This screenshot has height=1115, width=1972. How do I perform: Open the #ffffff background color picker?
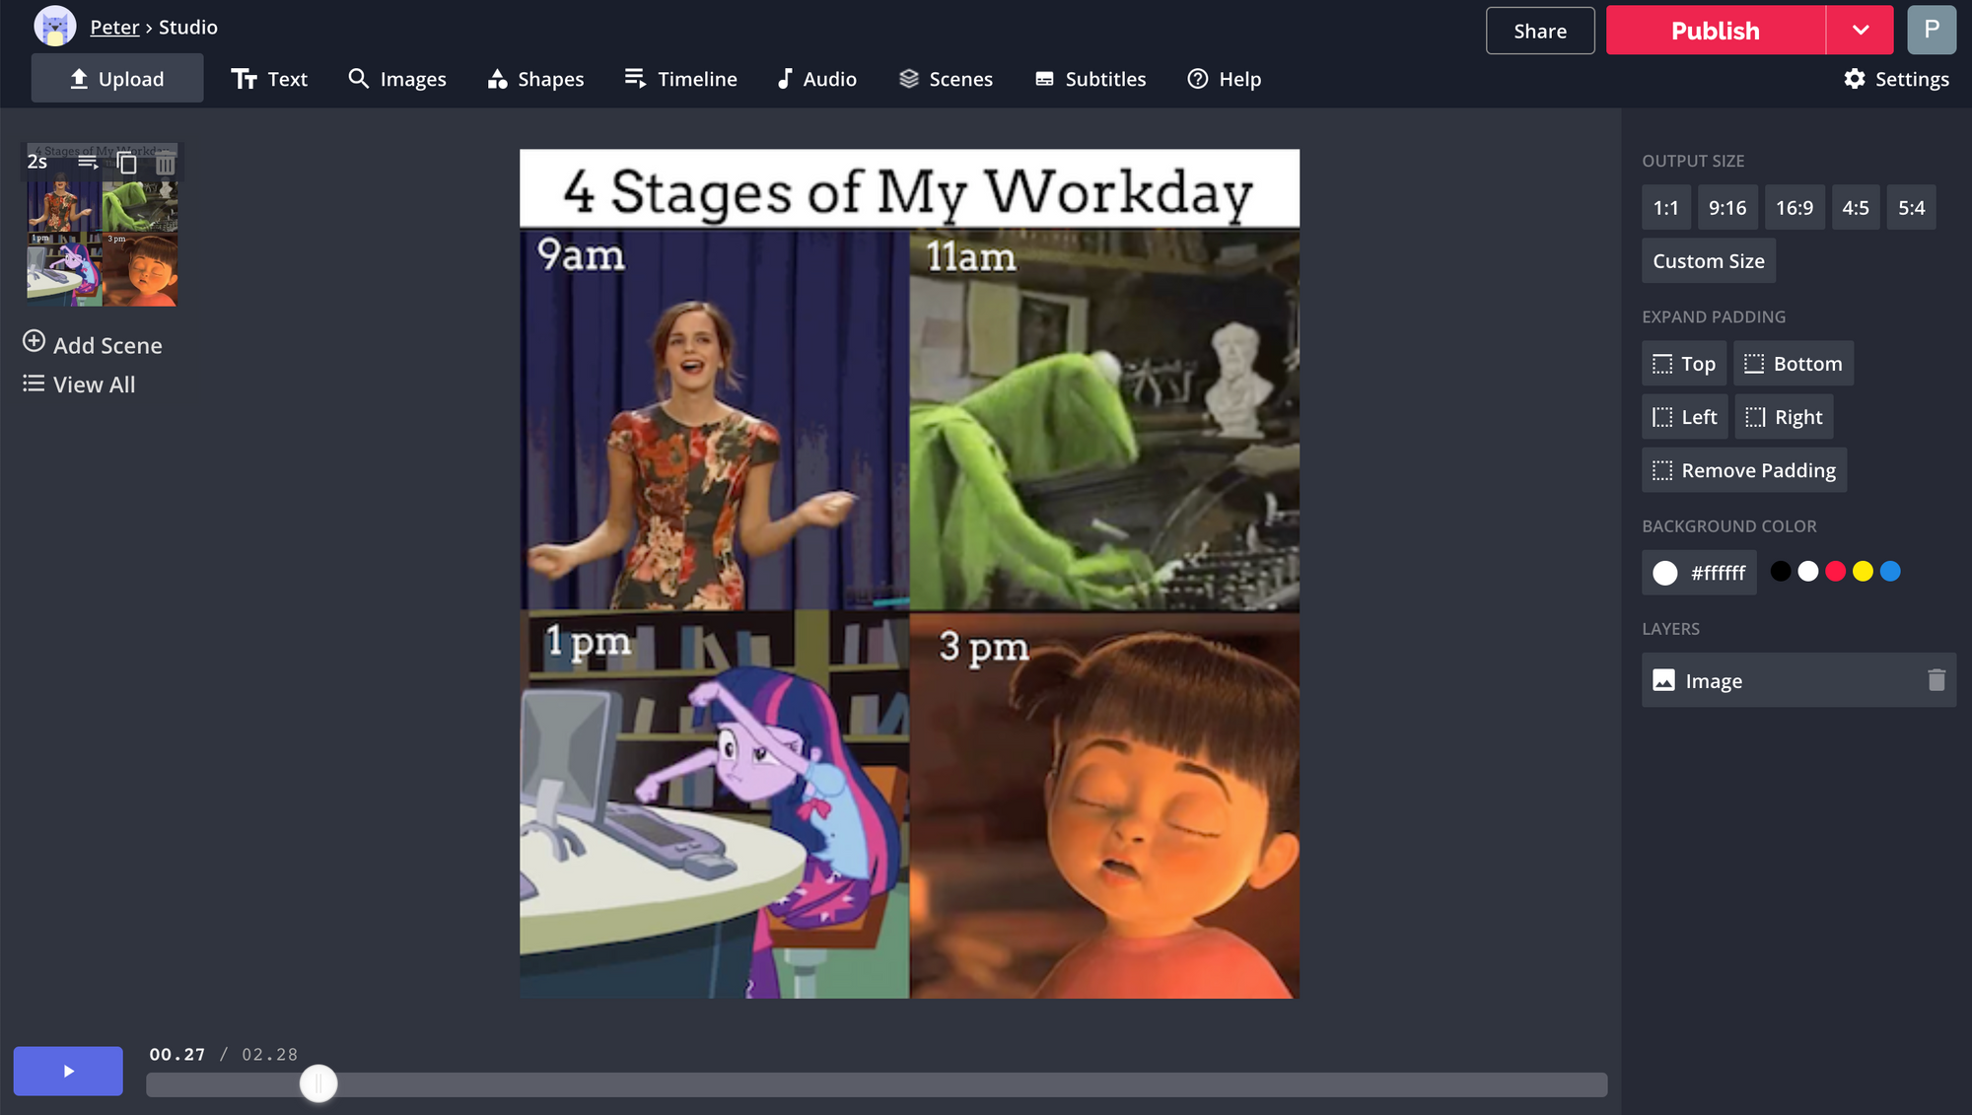(1699, 573)
